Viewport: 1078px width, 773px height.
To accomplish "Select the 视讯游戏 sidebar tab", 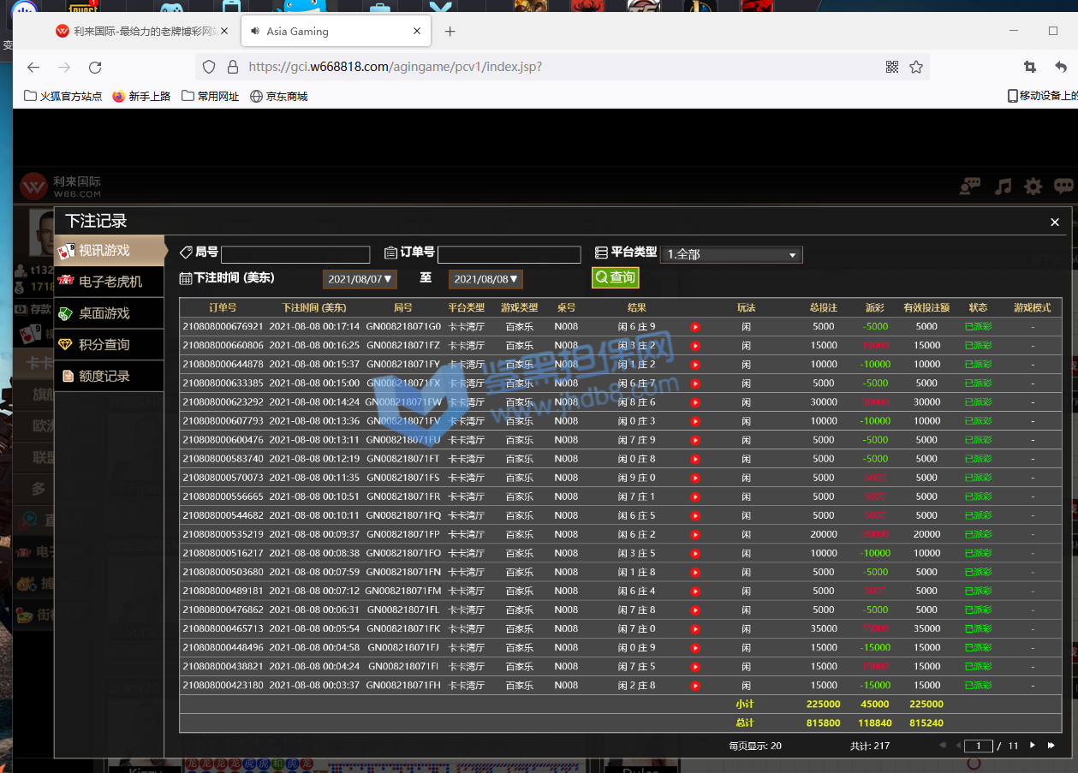I will coord(110,250).
